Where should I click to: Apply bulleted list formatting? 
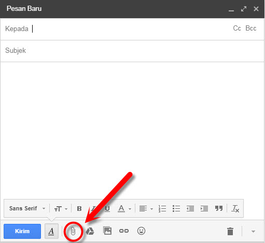pyautogui.click(x=176, y=209)
